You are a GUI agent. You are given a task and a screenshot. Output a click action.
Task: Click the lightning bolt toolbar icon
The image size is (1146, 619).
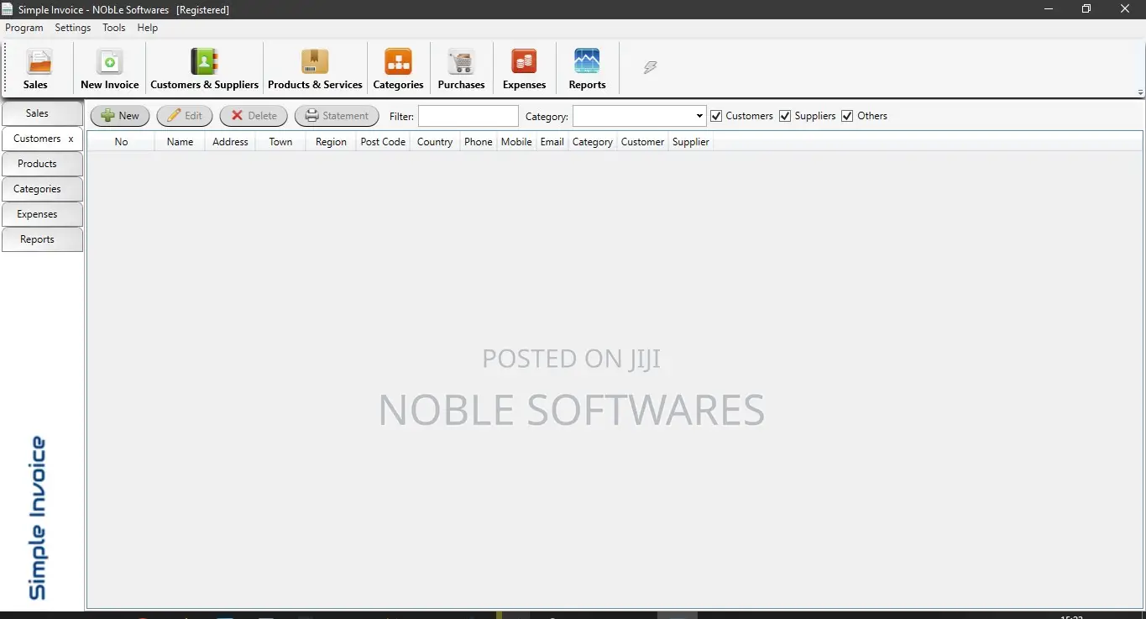point(650,67)
